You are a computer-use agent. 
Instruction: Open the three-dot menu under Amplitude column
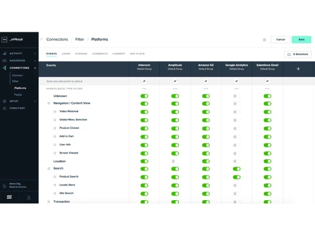coord(175,89)
